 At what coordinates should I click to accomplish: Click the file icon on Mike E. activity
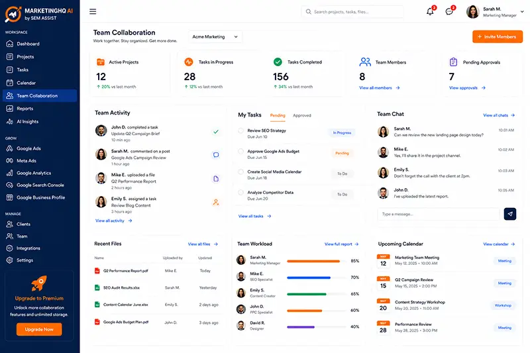216,179
